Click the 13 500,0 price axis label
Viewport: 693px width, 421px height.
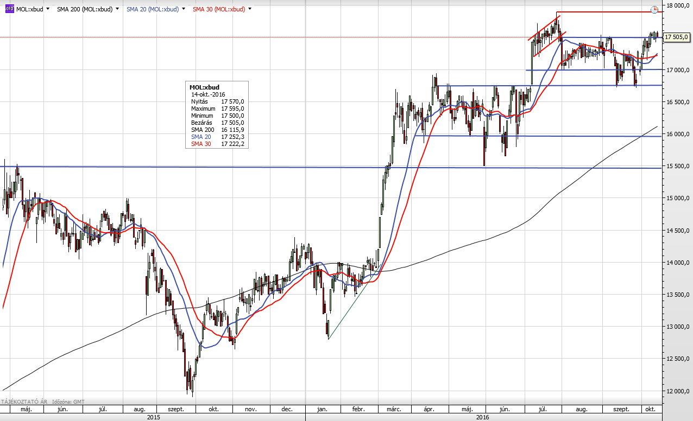pyautogui.click(x=678, y=295)
